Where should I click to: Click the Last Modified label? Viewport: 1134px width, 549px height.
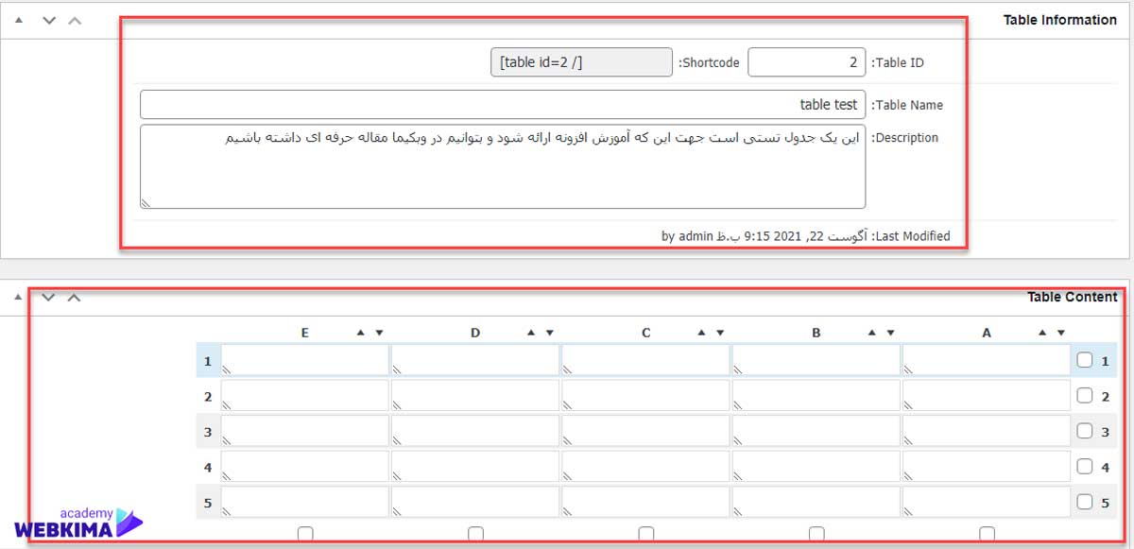coord(911,236)
